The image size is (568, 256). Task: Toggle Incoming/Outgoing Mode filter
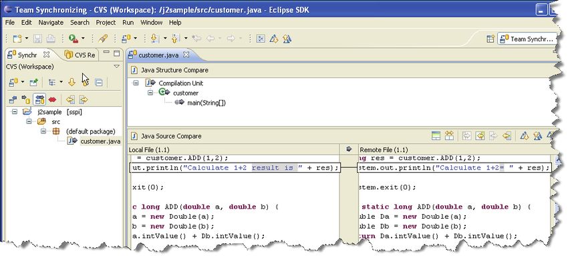pyautogui.click(x=39, y=99)
